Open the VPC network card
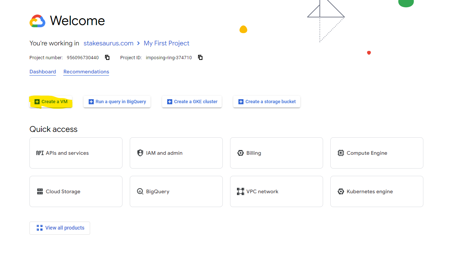 pos(277,191)
